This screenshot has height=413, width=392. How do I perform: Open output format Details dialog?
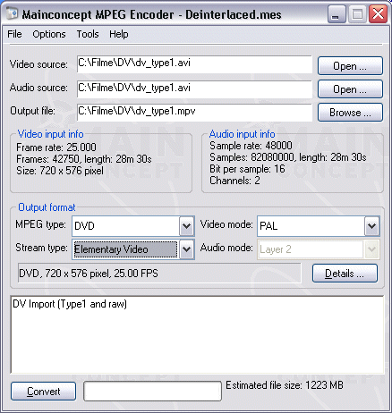345,274
